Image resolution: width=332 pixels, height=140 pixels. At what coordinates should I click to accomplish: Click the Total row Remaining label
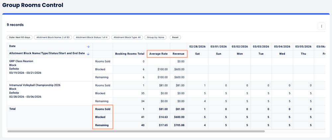(102, 125)
